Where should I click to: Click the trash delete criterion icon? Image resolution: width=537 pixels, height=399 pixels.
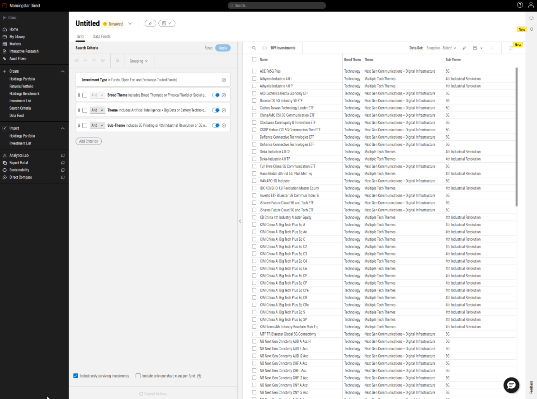pos(117,61)
